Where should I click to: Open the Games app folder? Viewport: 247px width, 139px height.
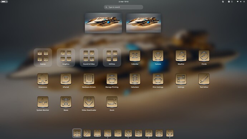pos(43,57)
